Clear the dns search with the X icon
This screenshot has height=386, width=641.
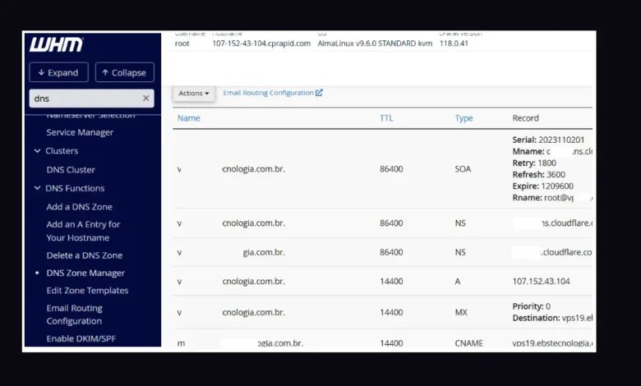pyautogui.click(x=146, y=99)
